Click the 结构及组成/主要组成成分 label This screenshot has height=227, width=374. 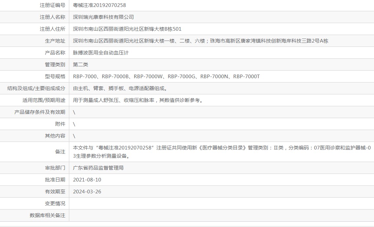tap(36, 88)
